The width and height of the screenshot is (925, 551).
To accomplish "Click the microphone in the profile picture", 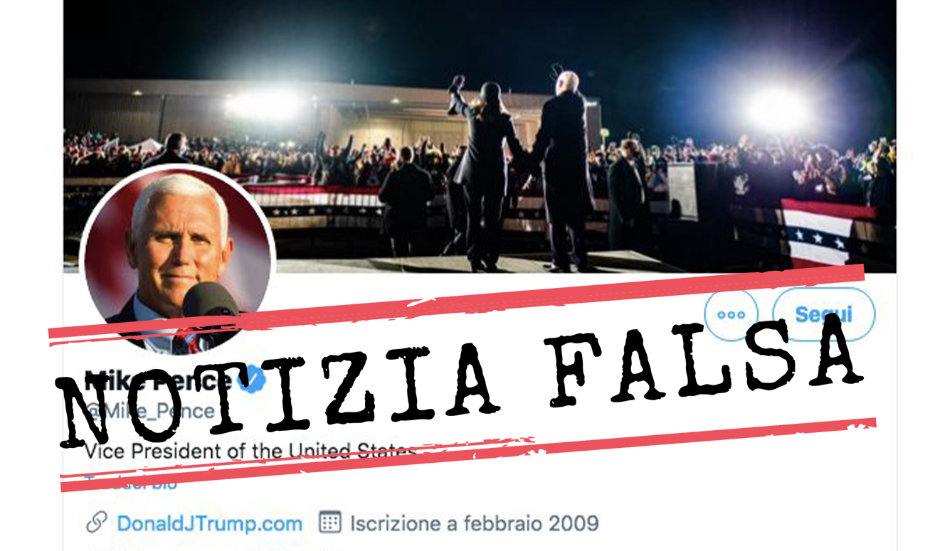I will (x=211, y=301).
